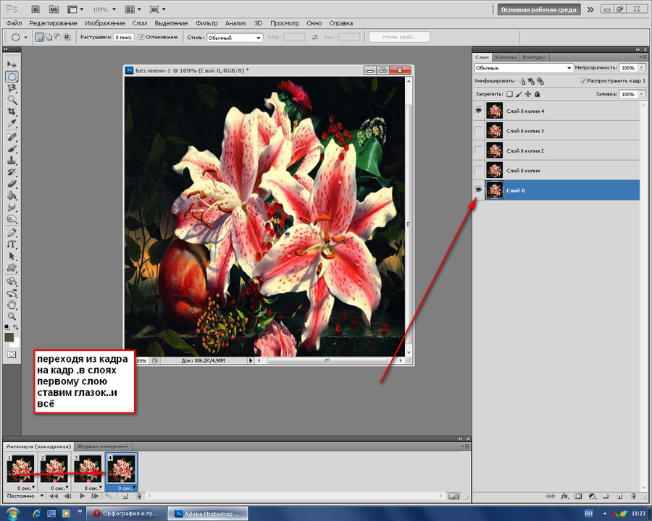
Task: Toggle visibility of Слой 0 копия 4
Action: pyautogui.click(x=479, y=111)
